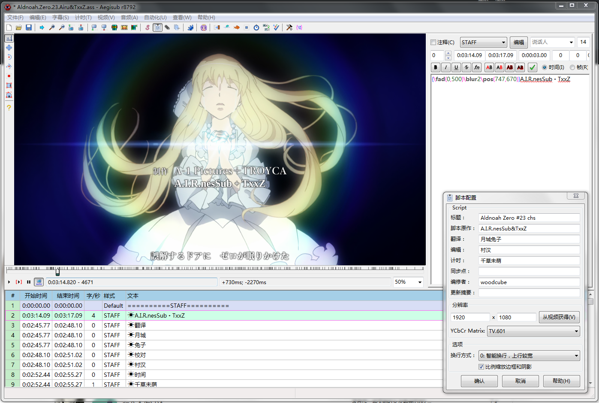This screenshot has width=599, height=403.
Task: Cancel the dialog with 取消
Action: [521, 381]
